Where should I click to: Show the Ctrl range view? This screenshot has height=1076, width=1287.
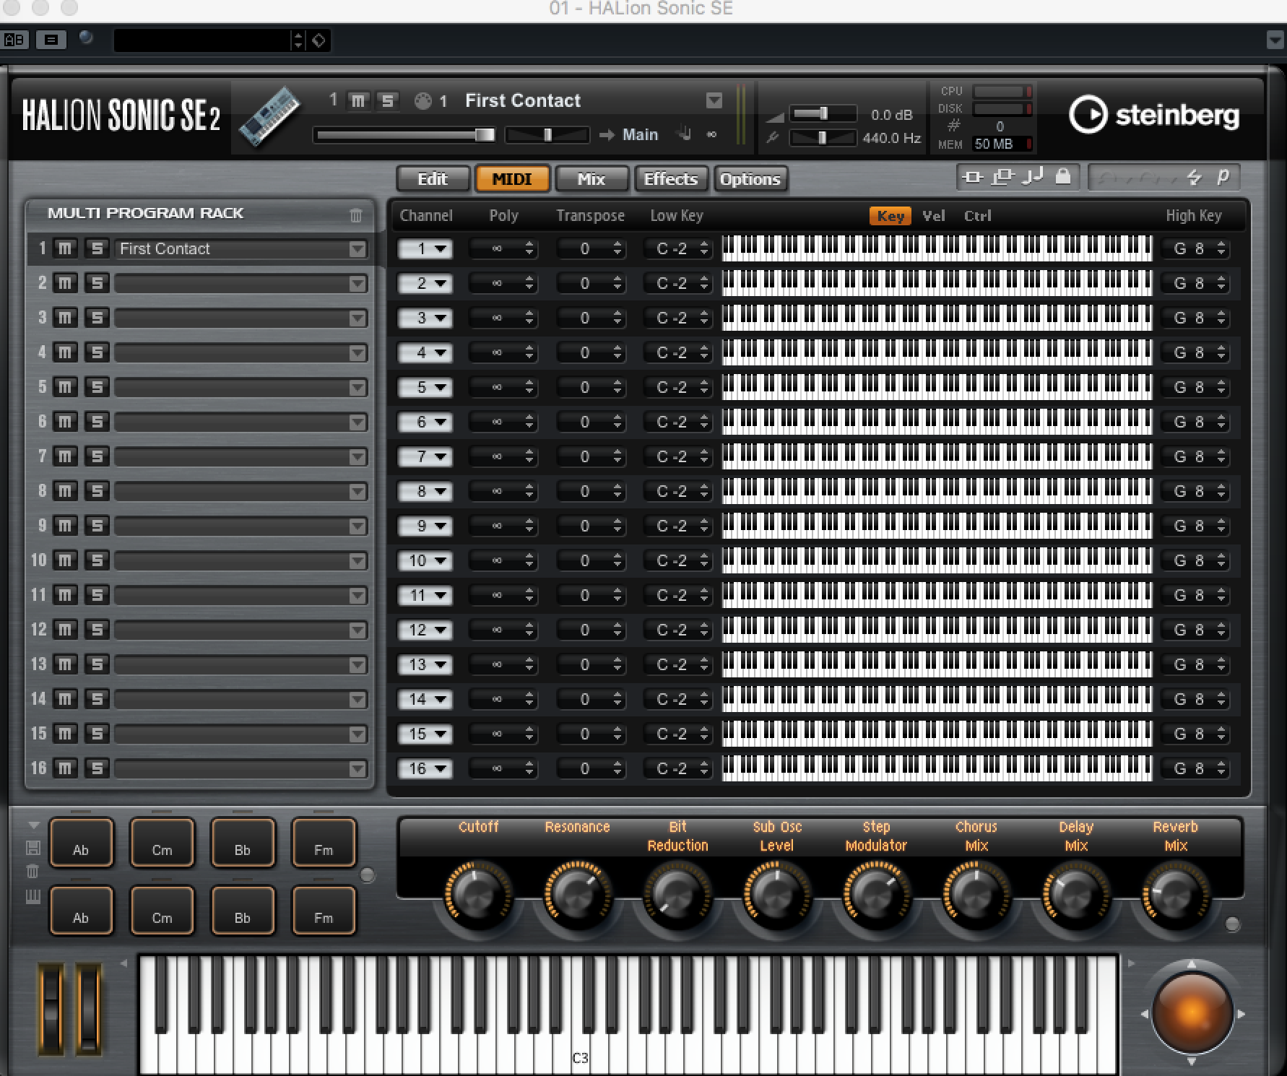pyautogui.click(x=978, y=216)
